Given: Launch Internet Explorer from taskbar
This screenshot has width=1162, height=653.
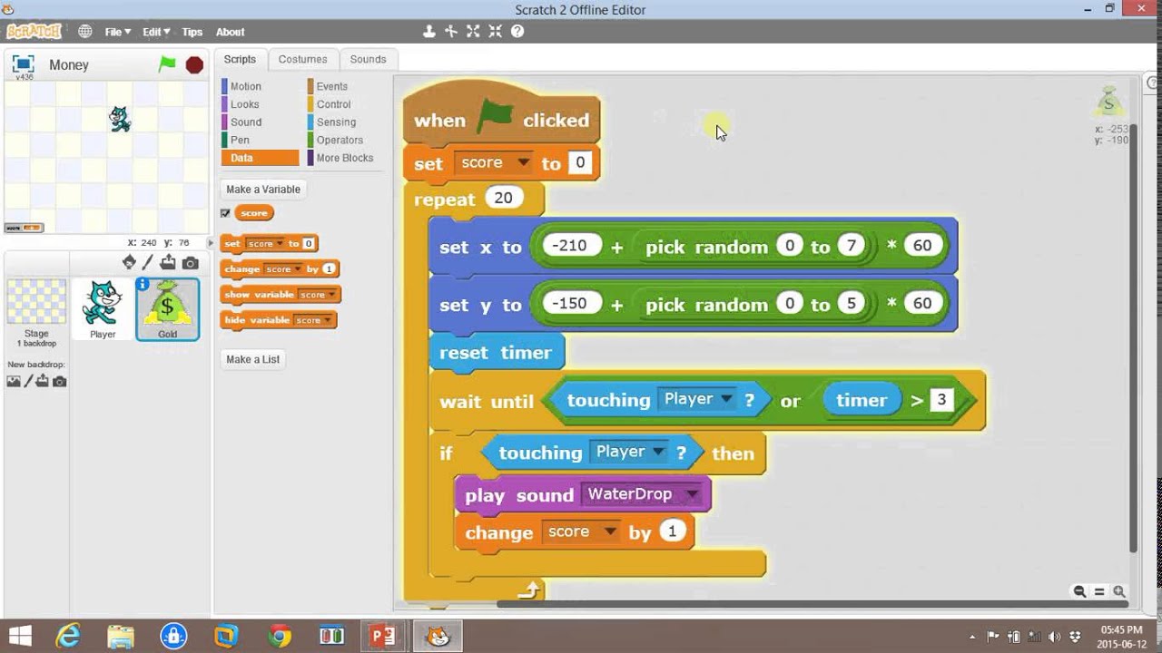Looking at the screenshot, I should pyautogui.click(x=68, y=636).
